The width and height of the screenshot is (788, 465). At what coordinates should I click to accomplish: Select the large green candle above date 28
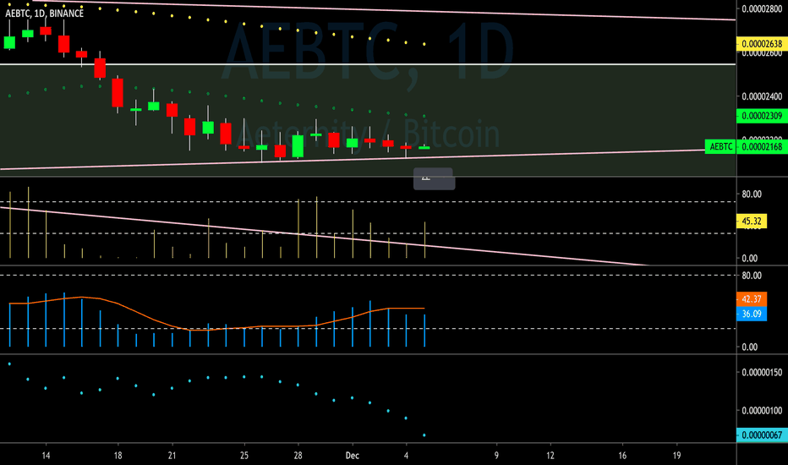tap(298, 146)
